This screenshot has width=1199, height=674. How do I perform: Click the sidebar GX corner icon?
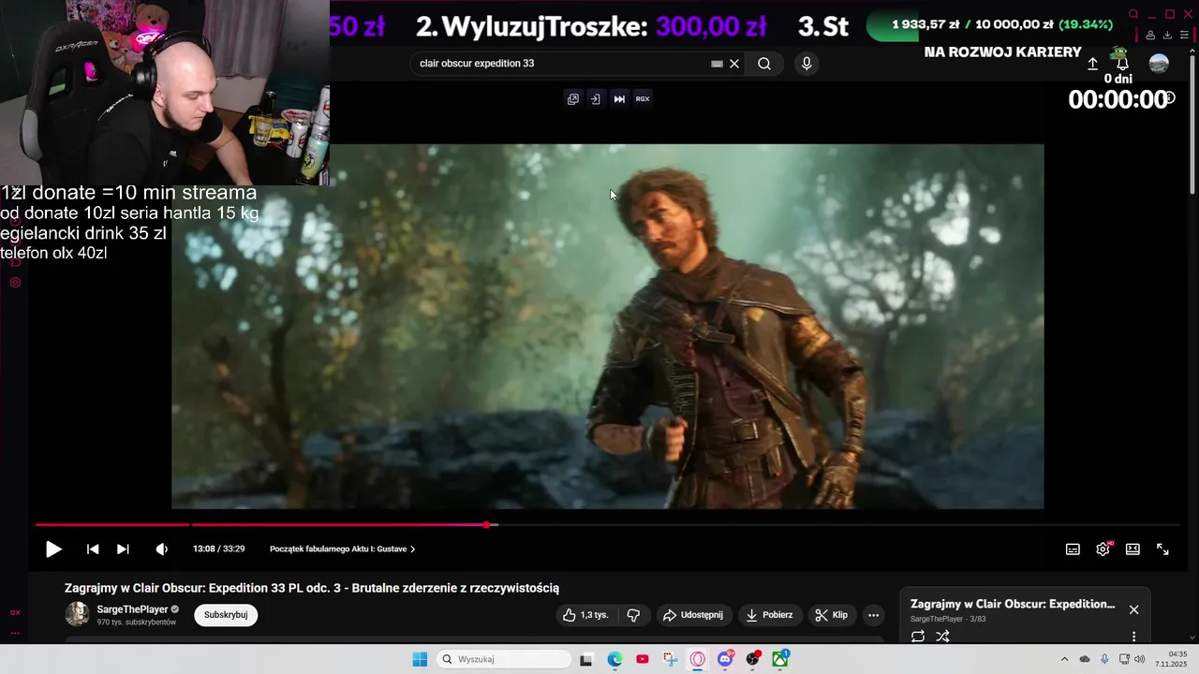pyautogui.click(x=15, y=612)
